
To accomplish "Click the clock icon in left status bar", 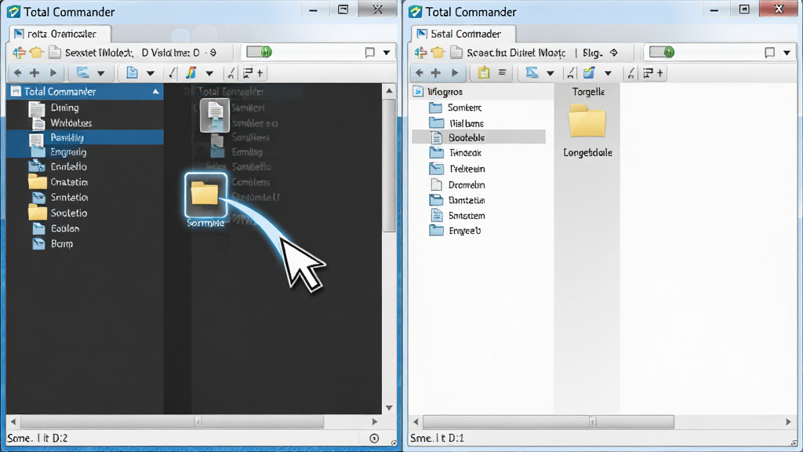I will pyautogui.click(x=374, y=438).
